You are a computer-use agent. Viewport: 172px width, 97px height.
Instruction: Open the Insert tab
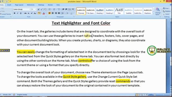click(x=9, y=5)
